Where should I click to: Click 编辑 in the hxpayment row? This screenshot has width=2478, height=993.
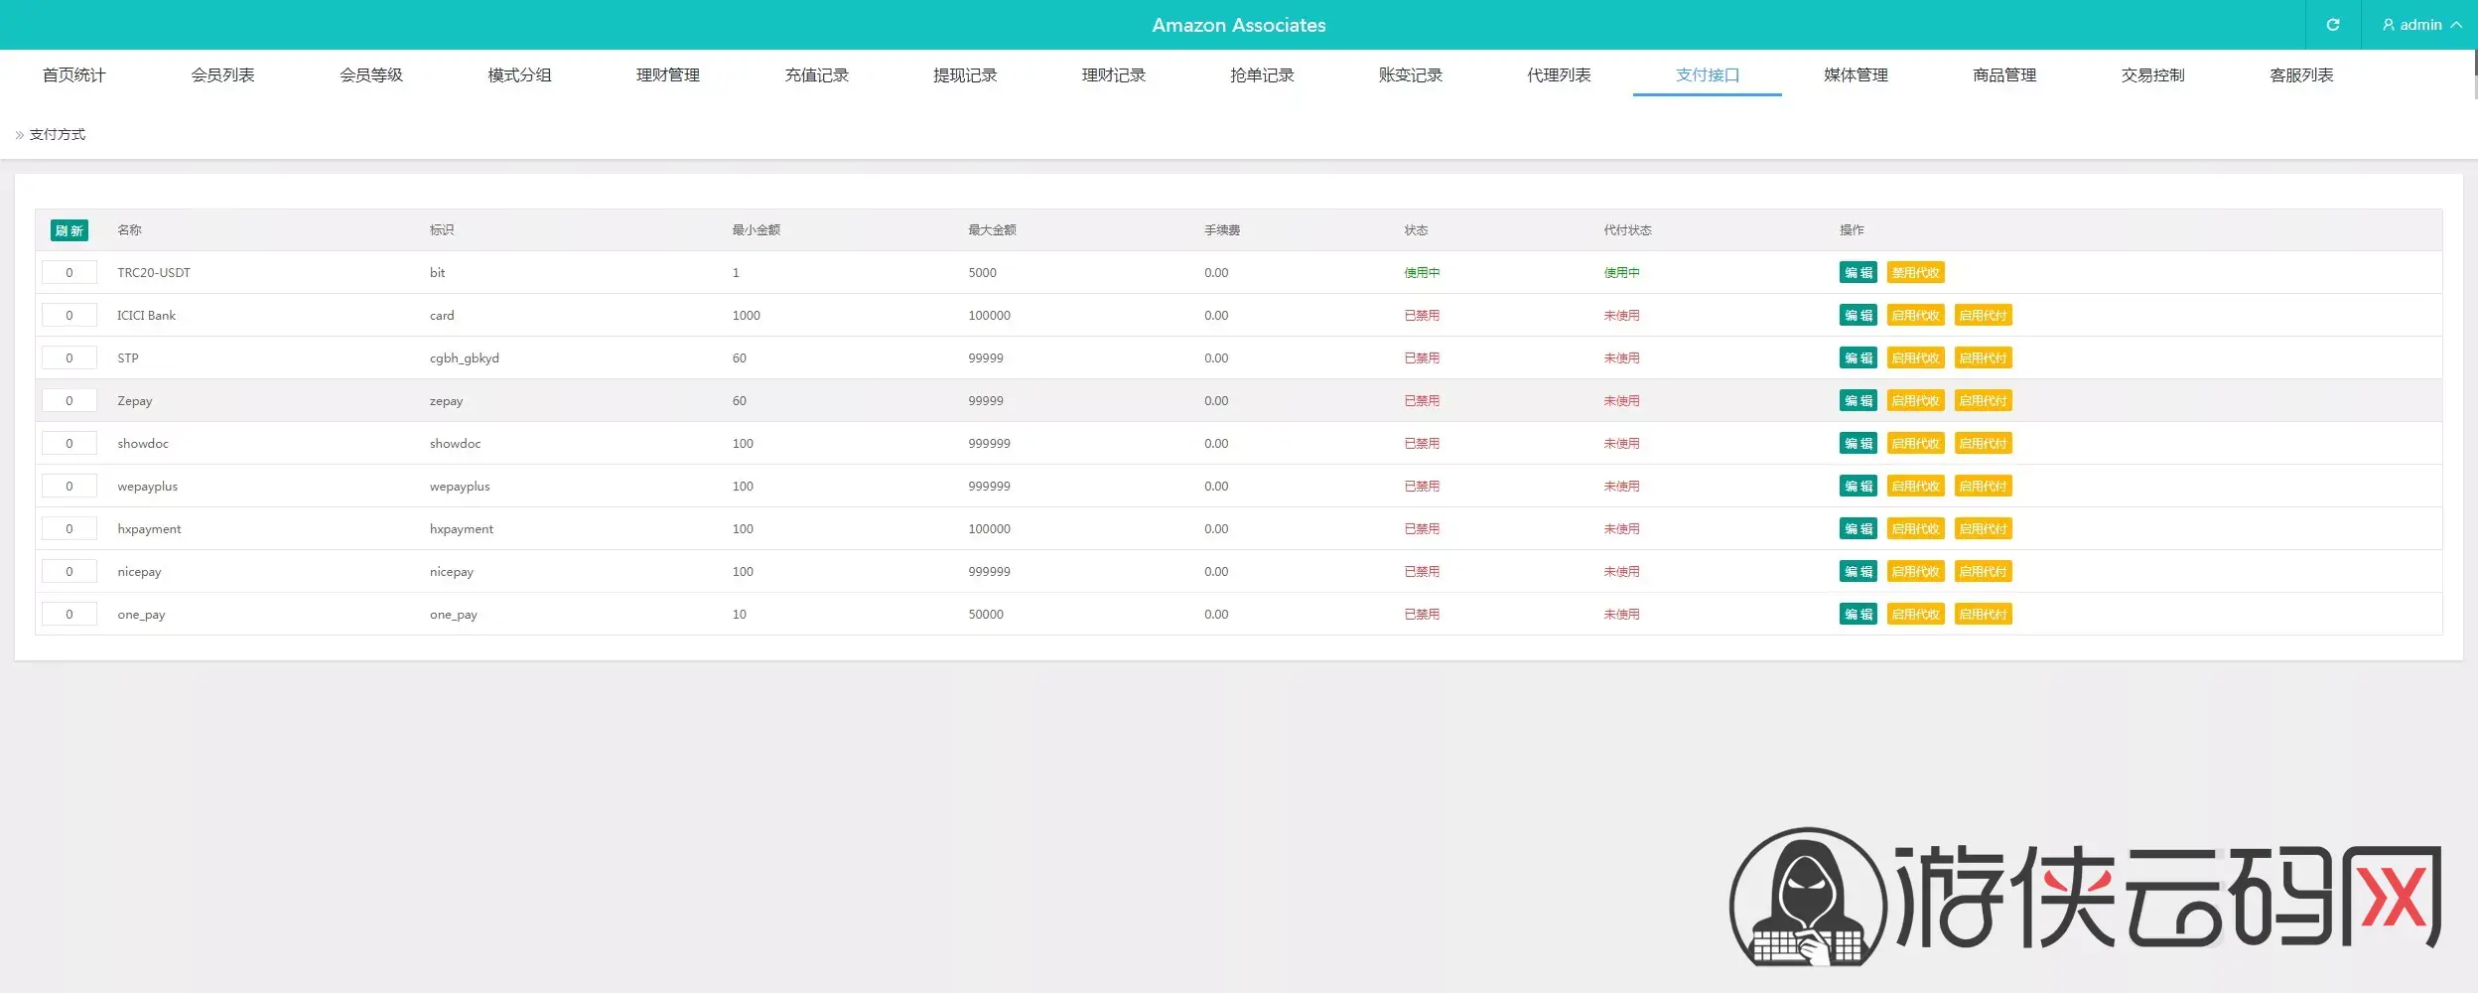click(x=1858, y=528)
